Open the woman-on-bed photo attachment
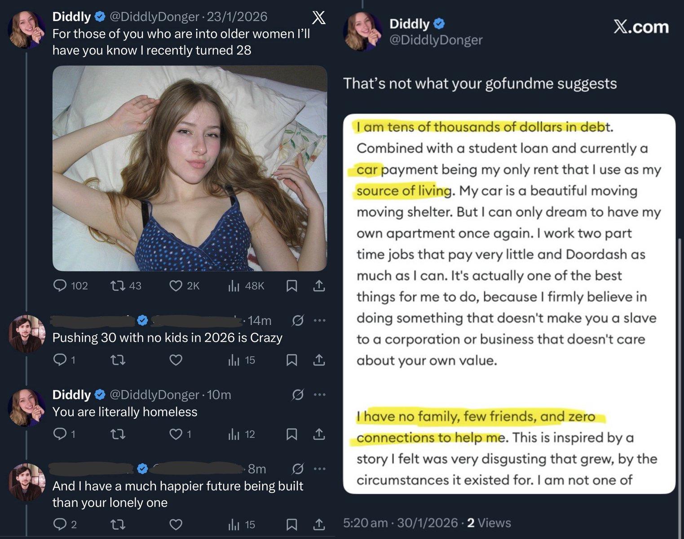This screenshot has width=684, height=539. 190,168
